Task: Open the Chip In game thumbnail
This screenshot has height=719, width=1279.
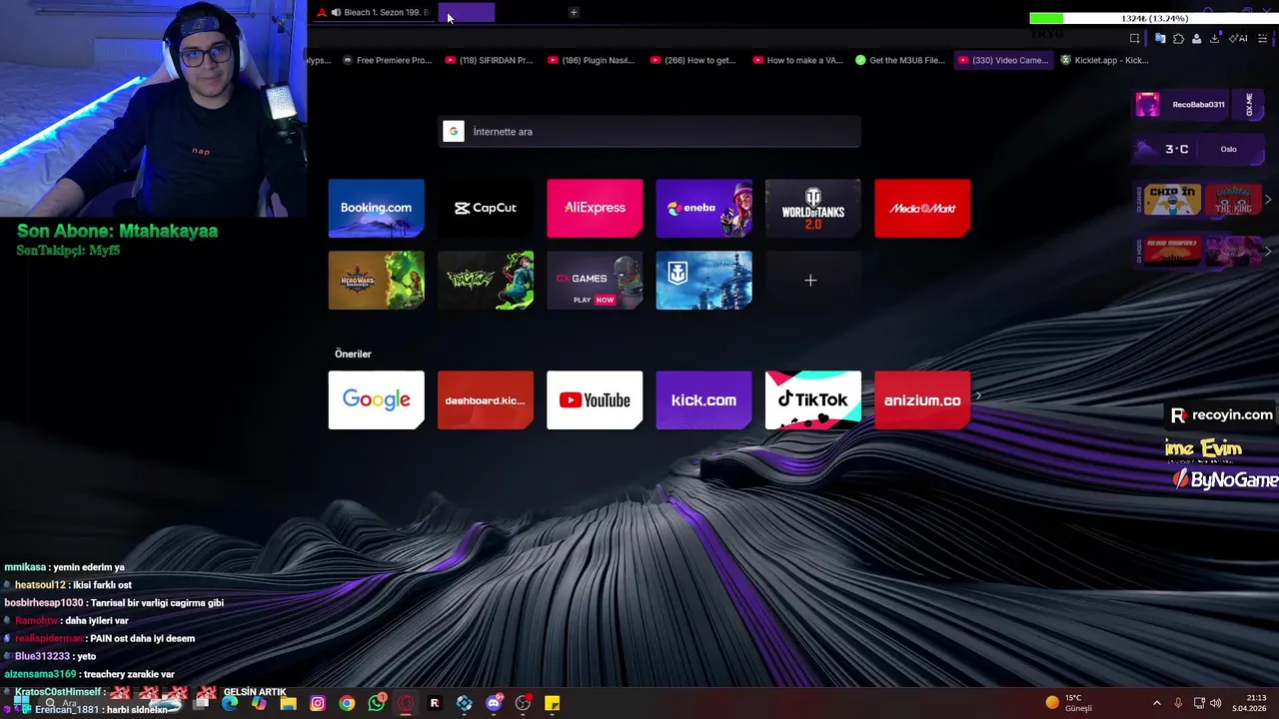Action: tap(1172, 200)
